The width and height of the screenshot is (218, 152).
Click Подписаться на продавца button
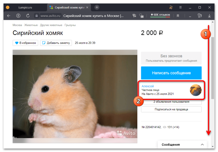tap(171, 109)
